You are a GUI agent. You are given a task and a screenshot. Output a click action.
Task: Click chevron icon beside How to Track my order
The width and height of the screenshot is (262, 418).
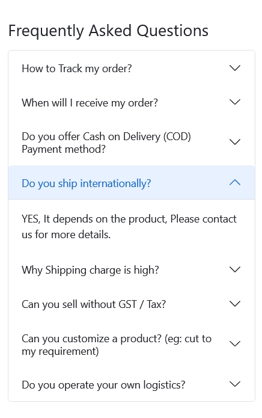(234, 68)
